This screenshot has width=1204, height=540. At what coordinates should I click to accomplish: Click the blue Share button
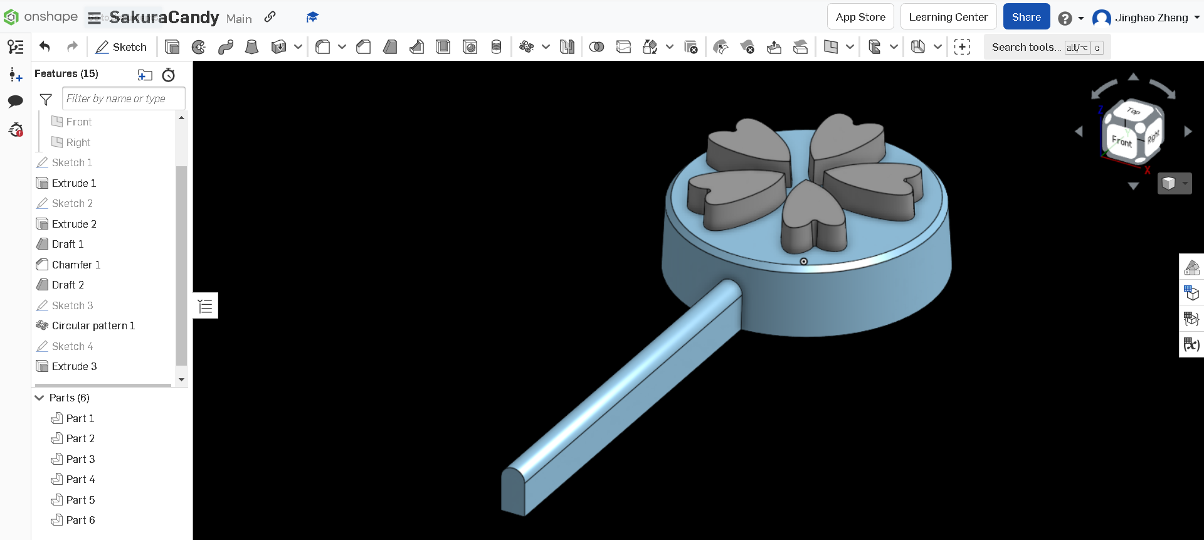point(1027,17)
